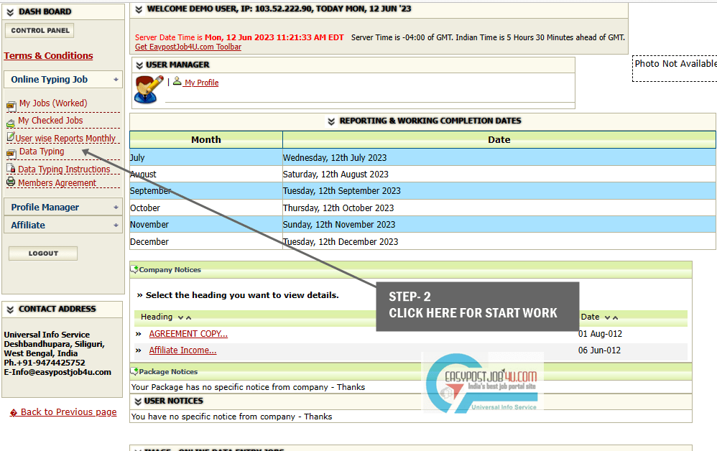Collapse the Contact Address chevron
The width and height of the screenshot is (717, 451).
(10, 310)
